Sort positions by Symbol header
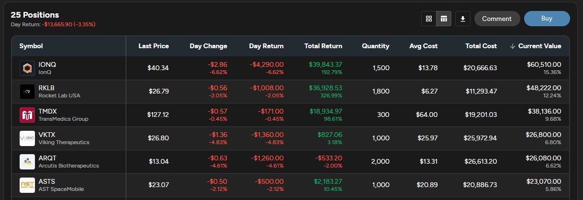Image resolution: width=583 pixels, height=200 pixels. pyautogui.click(x=31, y=46)
